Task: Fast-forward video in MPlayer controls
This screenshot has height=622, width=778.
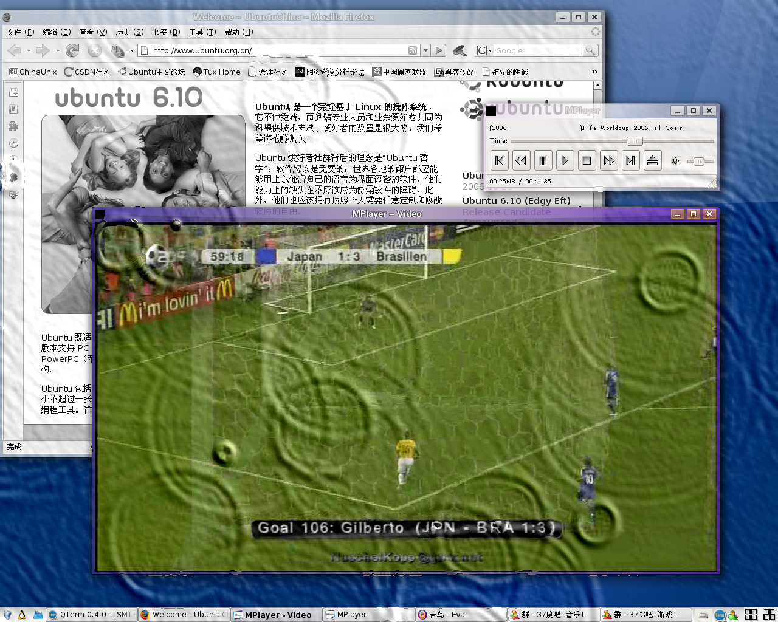Action: pyautogui.click(x=608, y=160)
